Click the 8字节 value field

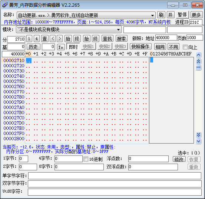(79, 167)
